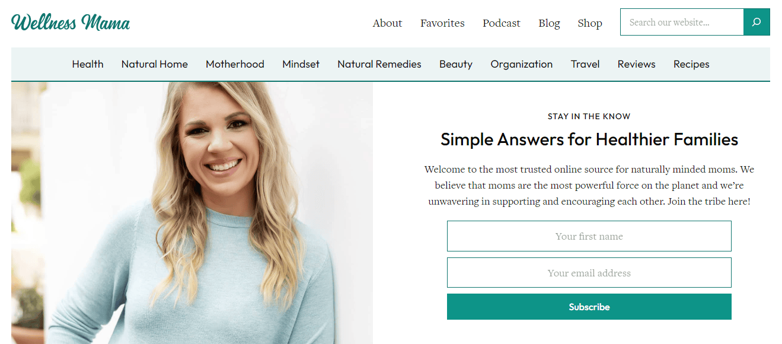Focus the Search our website field
The image size is (782, 344).
pos(682,23)
